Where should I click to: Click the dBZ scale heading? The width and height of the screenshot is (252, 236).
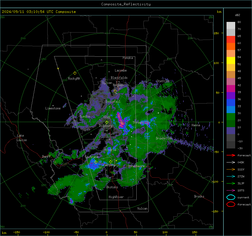click(237, 15)
